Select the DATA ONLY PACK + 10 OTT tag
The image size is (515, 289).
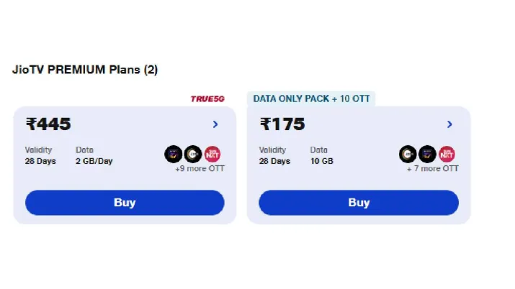pos(310,98)
